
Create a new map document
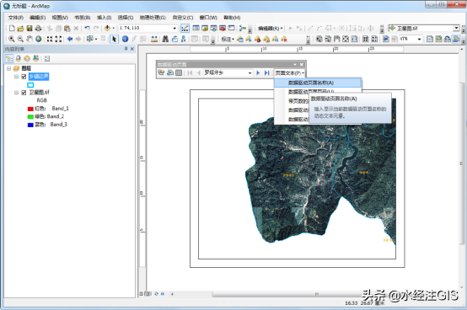point(12,29)
